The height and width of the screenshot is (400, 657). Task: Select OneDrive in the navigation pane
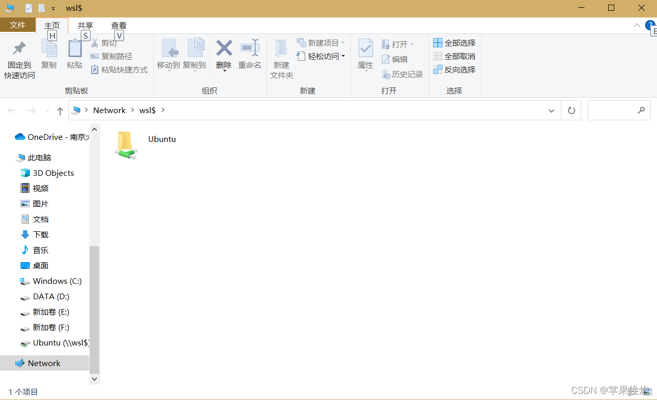(x=52, y=137)
